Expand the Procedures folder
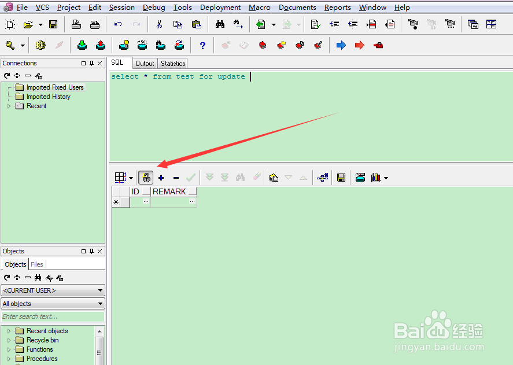This screenshot has height=365, width=513. click(9, 359)
